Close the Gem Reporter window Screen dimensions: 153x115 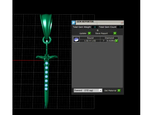tap(122, 22)
